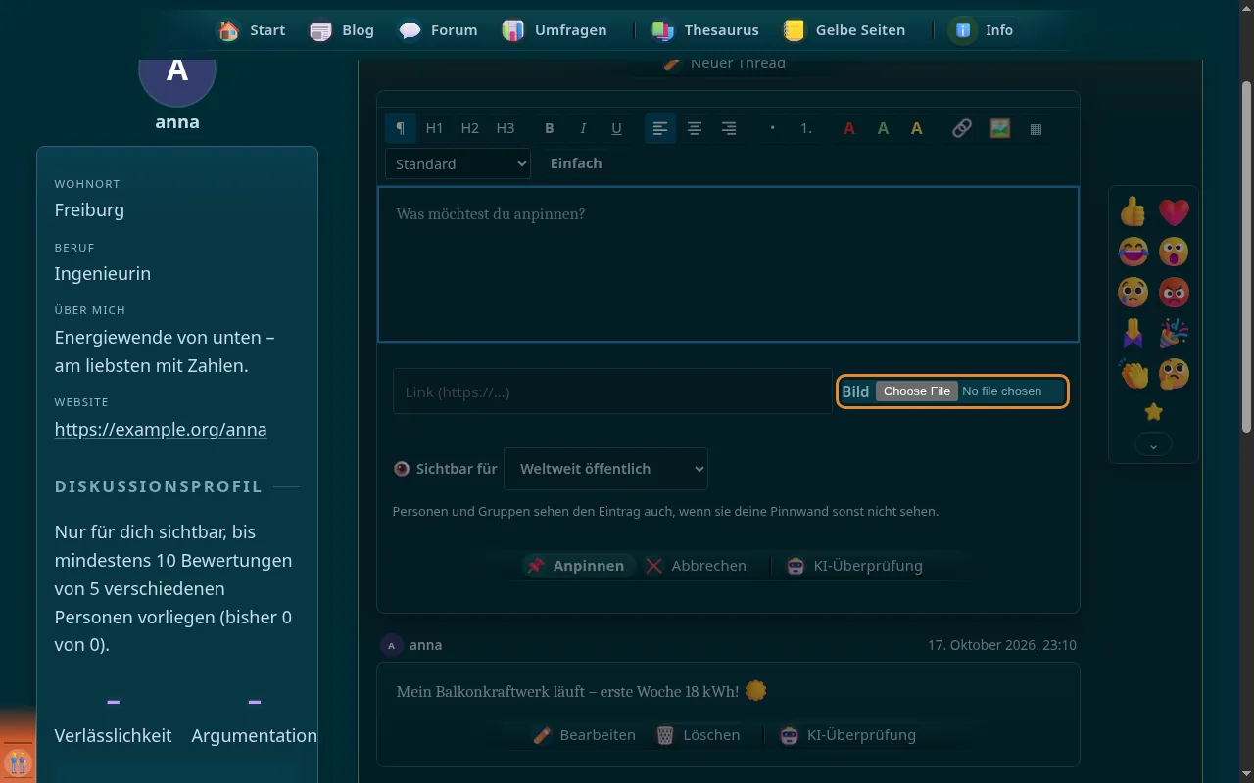Insert the folded hands emoji
This screenshot has height=783, width=1254.
[x=1133, y=333]
